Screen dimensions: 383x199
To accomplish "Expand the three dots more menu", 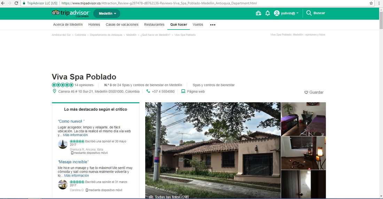I will click(213, 25).
